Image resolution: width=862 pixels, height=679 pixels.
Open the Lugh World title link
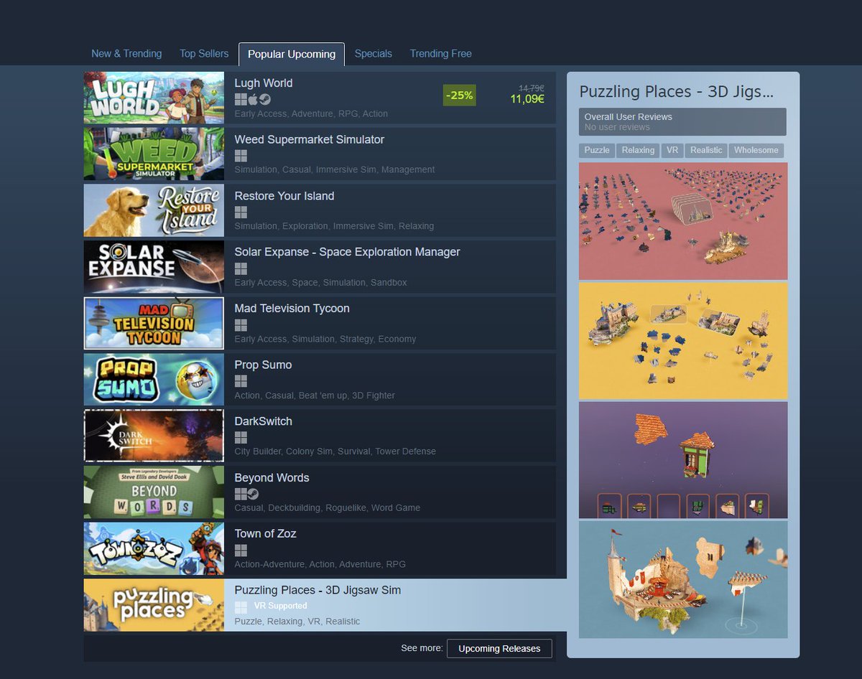tap(264, 83)
